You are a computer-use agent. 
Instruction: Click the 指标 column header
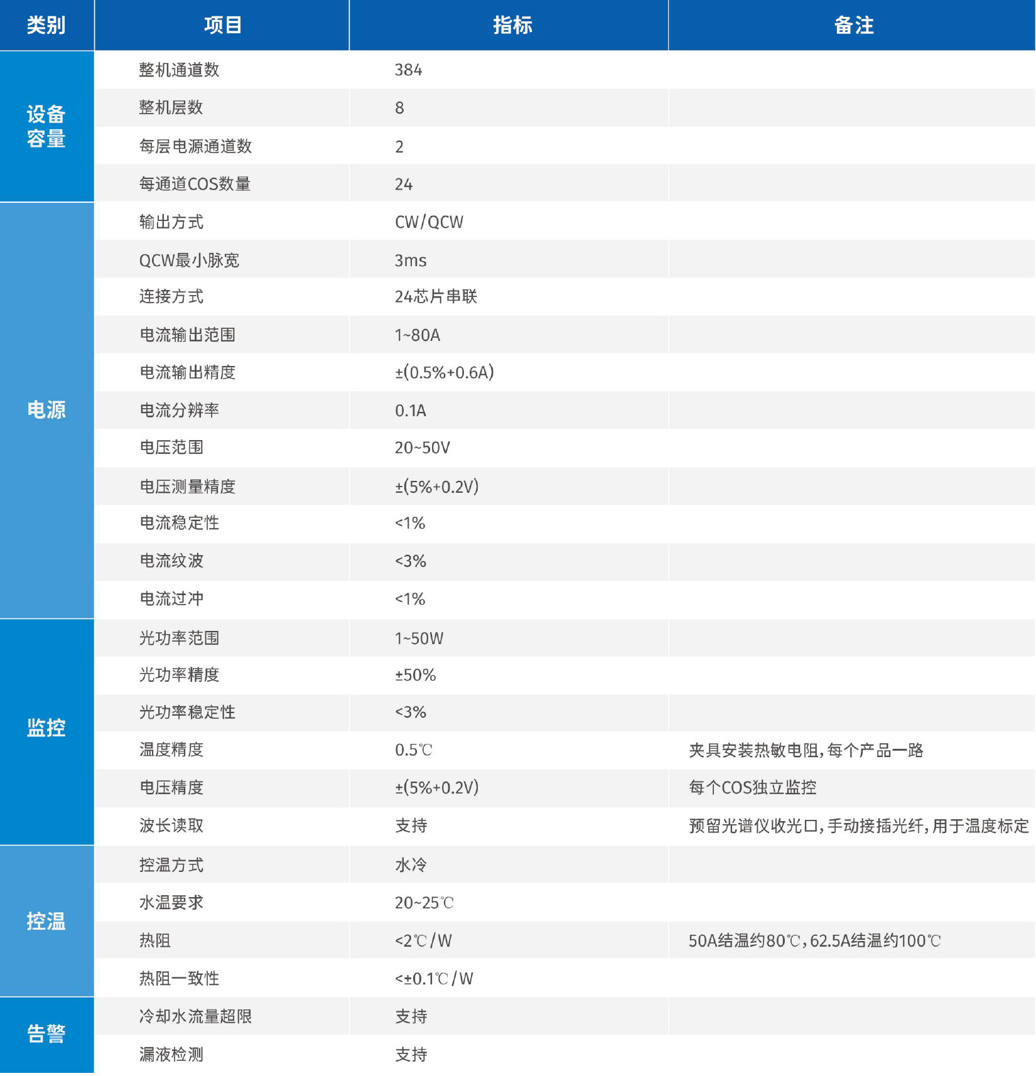pyautogui.click(x=512, y=25)
